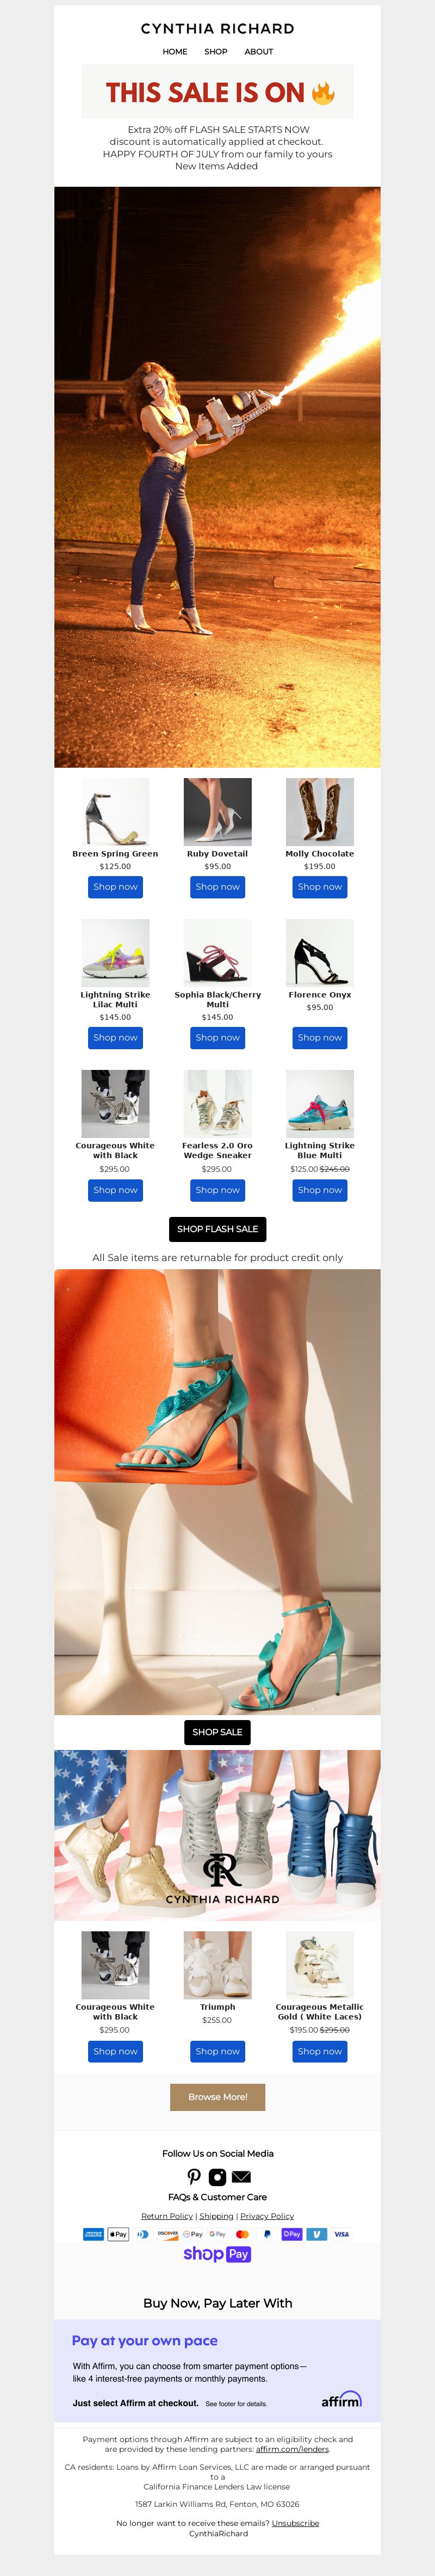Open the Instagram social icon
This screenshot has height=2576, width=435.
pos(217,2176)
